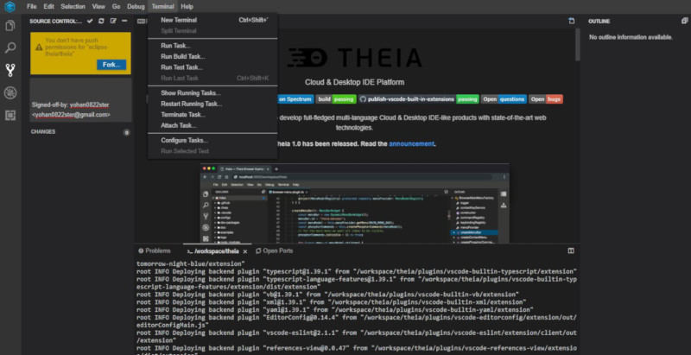Click the SOURCE CONTROL panel title

[x=55, y=21]
